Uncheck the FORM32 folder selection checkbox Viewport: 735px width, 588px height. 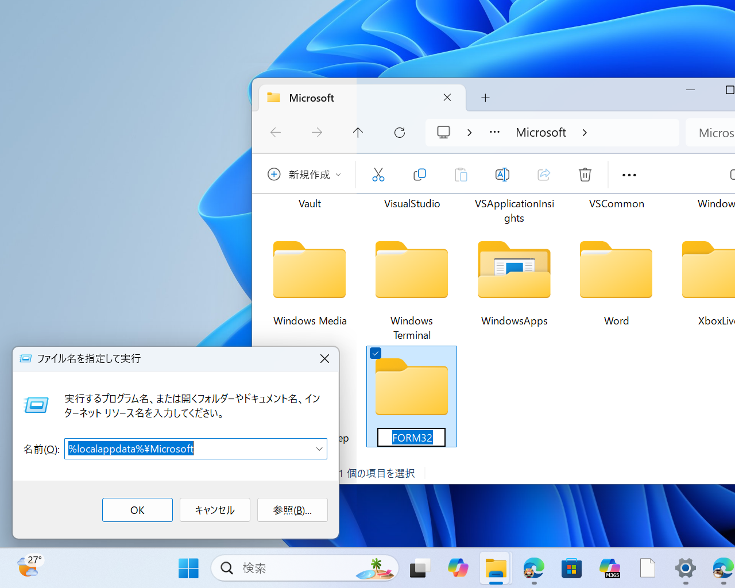pos(375,353)
